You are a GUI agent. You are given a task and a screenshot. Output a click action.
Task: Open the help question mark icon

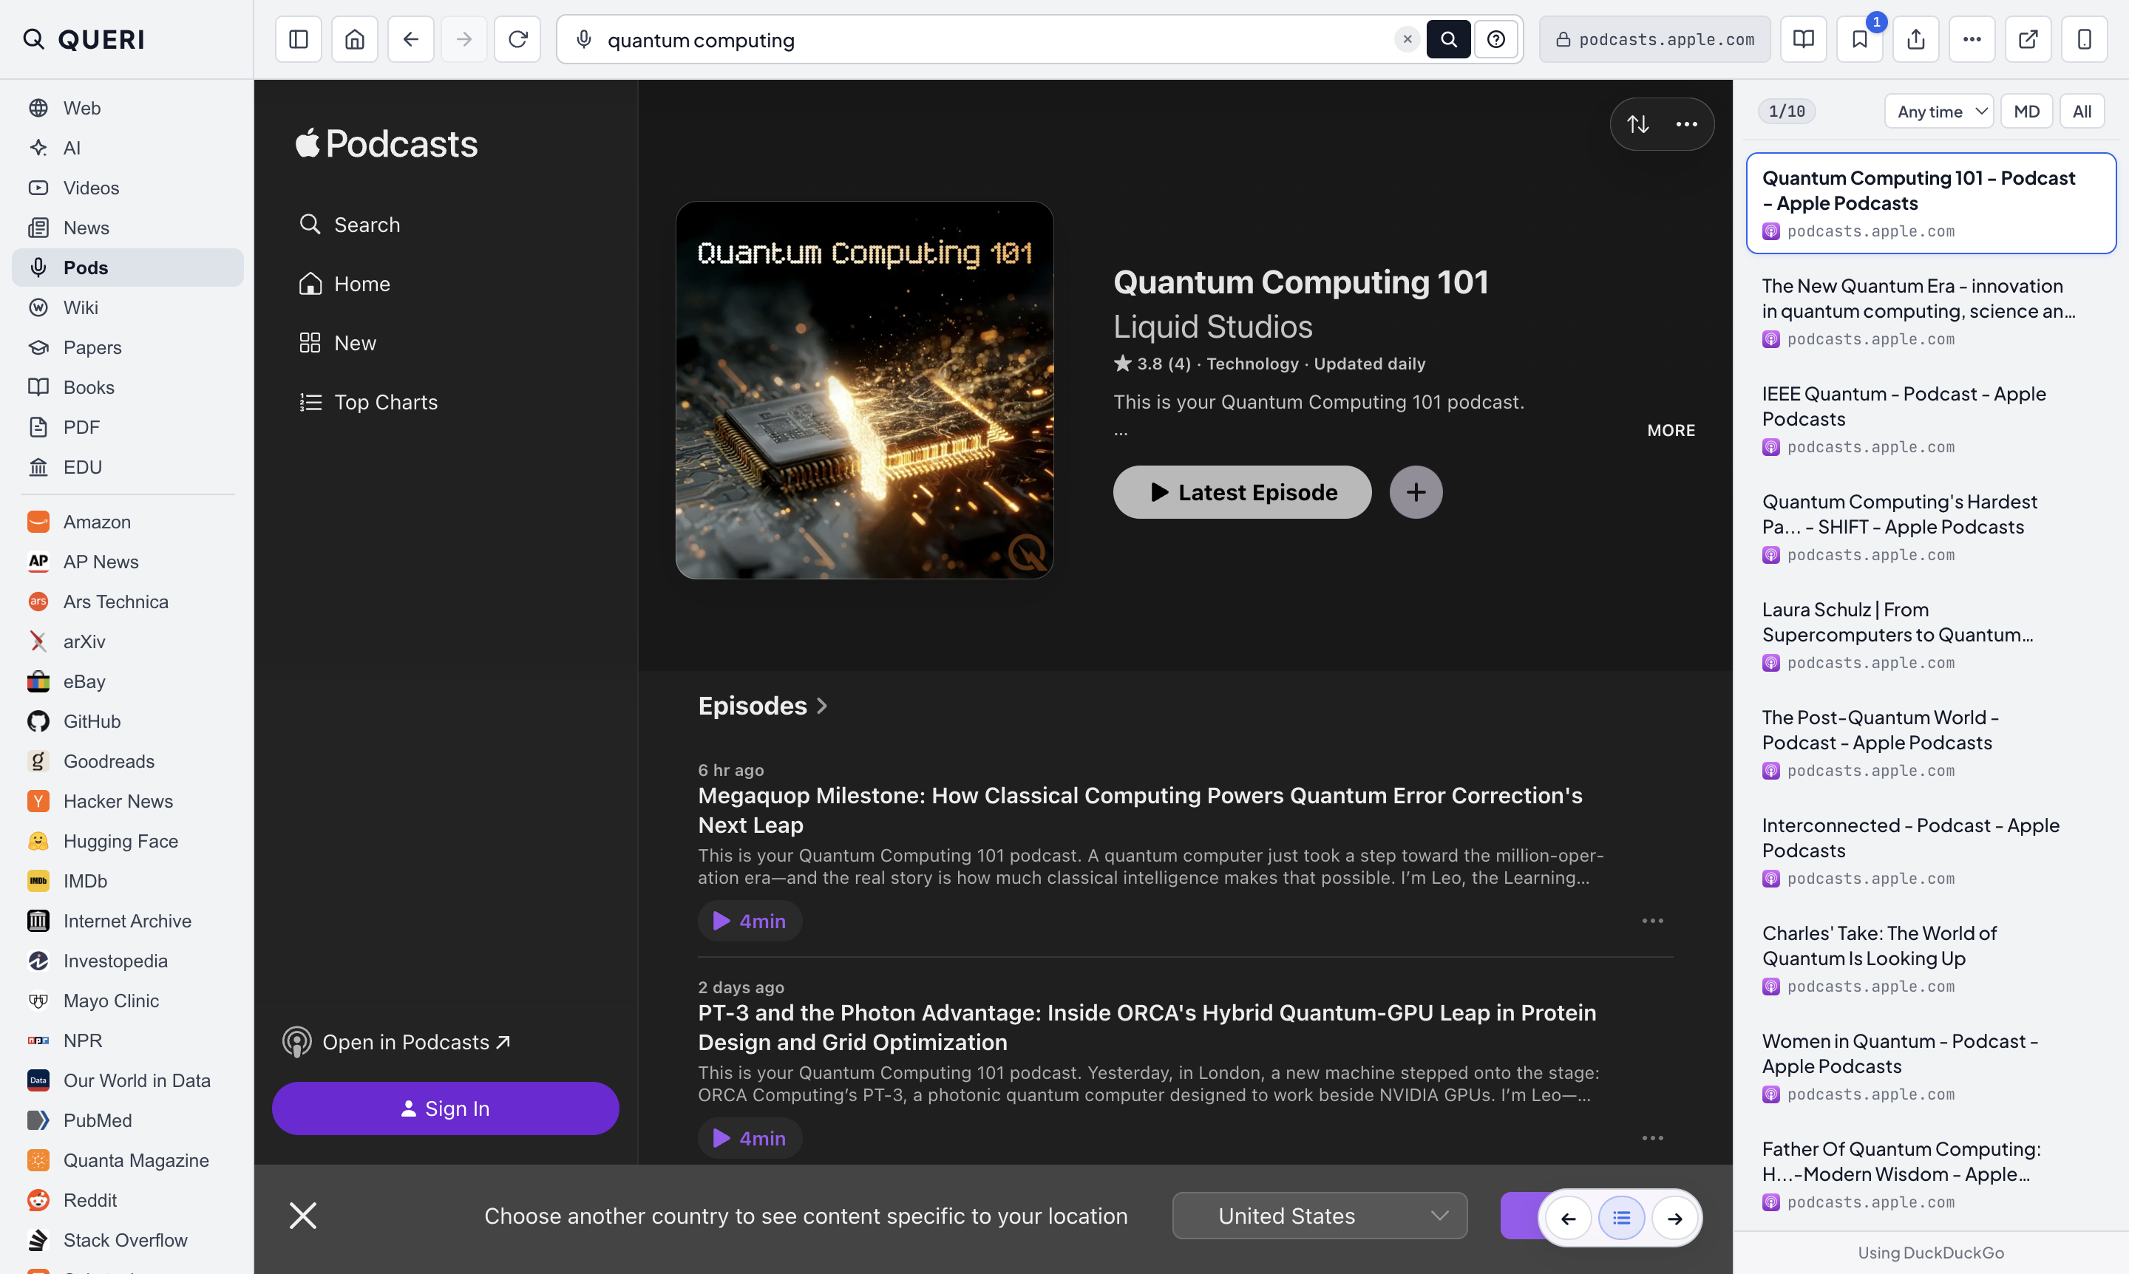pyautogui.click(x=1496, y=39)
